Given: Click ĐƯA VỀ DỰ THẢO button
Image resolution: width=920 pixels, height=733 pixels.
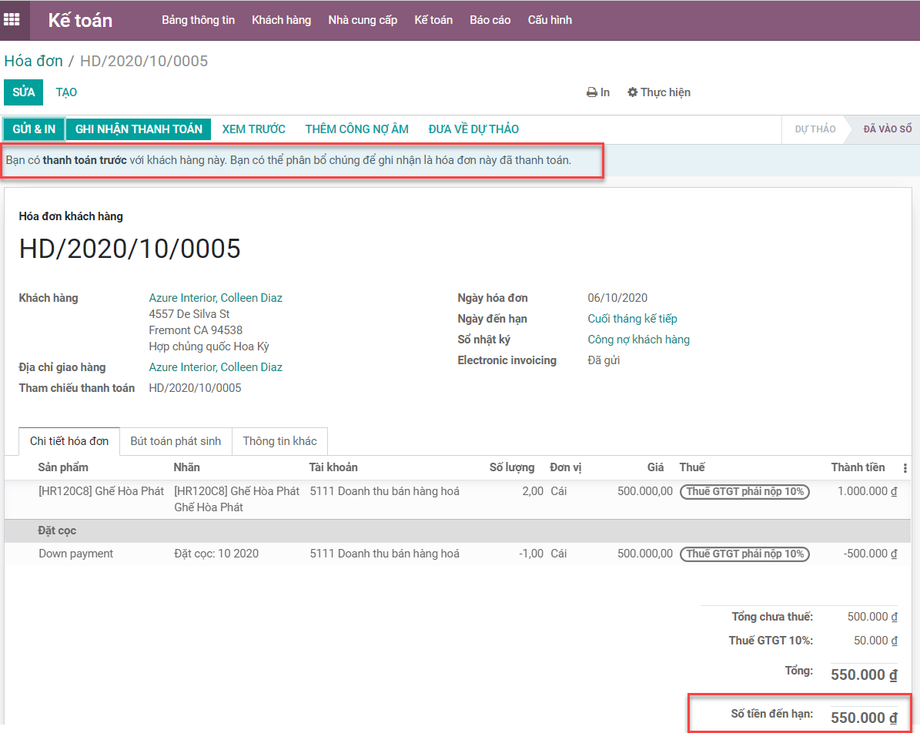Looking at the screenshot, I should [x=473, y=129].
